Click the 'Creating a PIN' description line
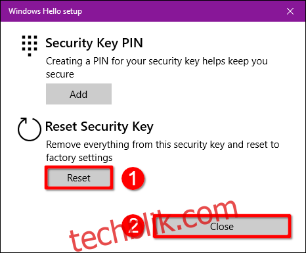 157,61
